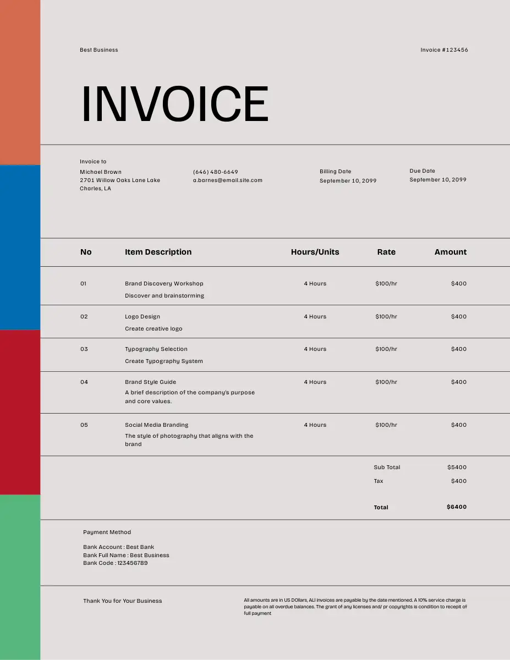Click the Amount column header

pyautogui.click(x=450, y=252)
